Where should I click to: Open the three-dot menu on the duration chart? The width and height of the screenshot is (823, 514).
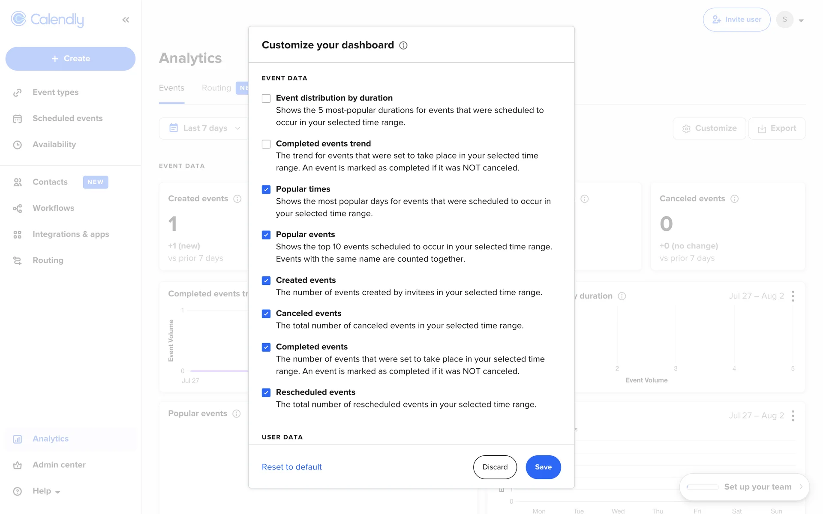click(793, 296)
